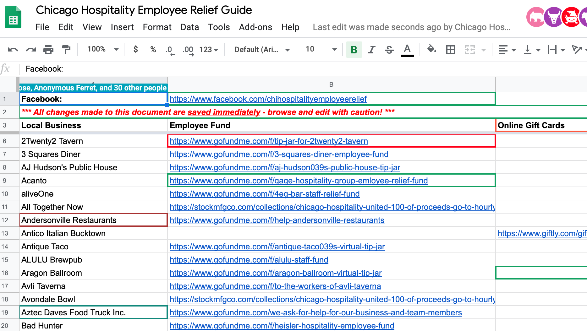
Task: Select the ALULU Brewpub cell
Action: 93,260
